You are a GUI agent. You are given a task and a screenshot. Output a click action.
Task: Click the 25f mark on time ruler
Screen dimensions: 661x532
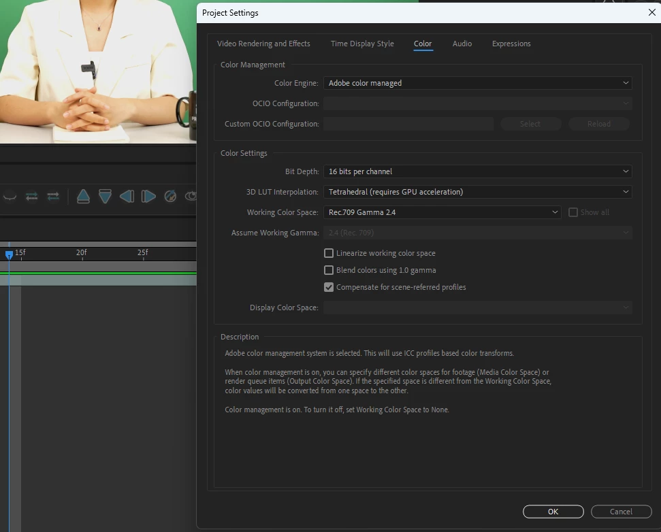click(x=142, y=252)
